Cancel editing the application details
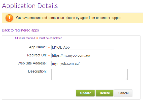 (x=123, y=93)
